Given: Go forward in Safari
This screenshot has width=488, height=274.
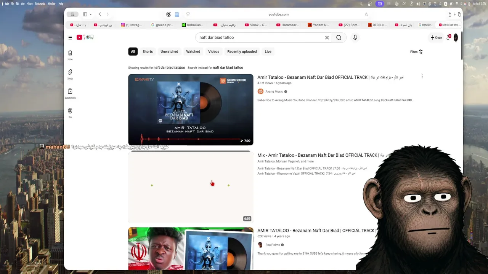Looking at the screenshot, I should [108, 14].
